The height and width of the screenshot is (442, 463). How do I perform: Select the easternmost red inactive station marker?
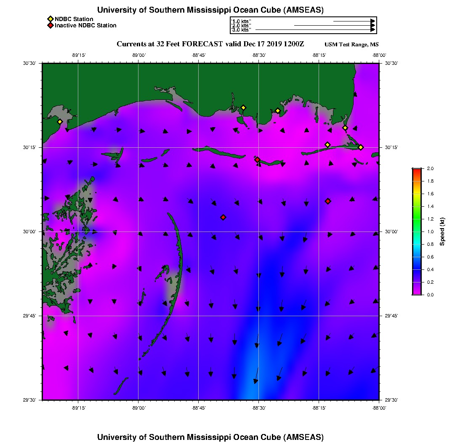coord(328,201)
